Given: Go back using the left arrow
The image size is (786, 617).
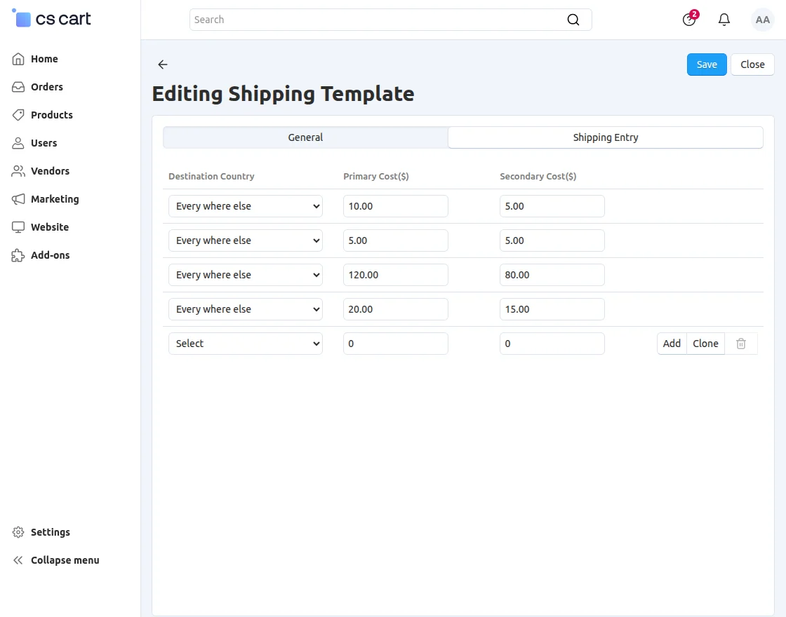Looking at the screenshot, I should (162, 64).
